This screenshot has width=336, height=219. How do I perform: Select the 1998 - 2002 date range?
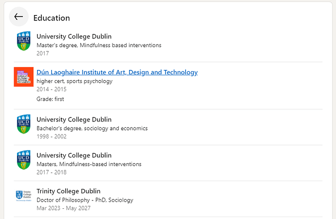point(52,136)
